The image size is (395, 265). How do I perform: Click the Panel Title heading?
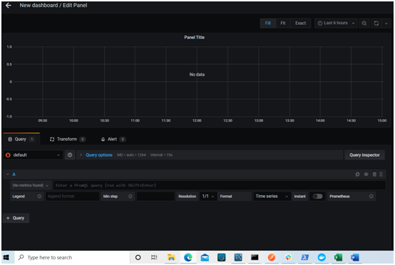click(x=194, y=37)
